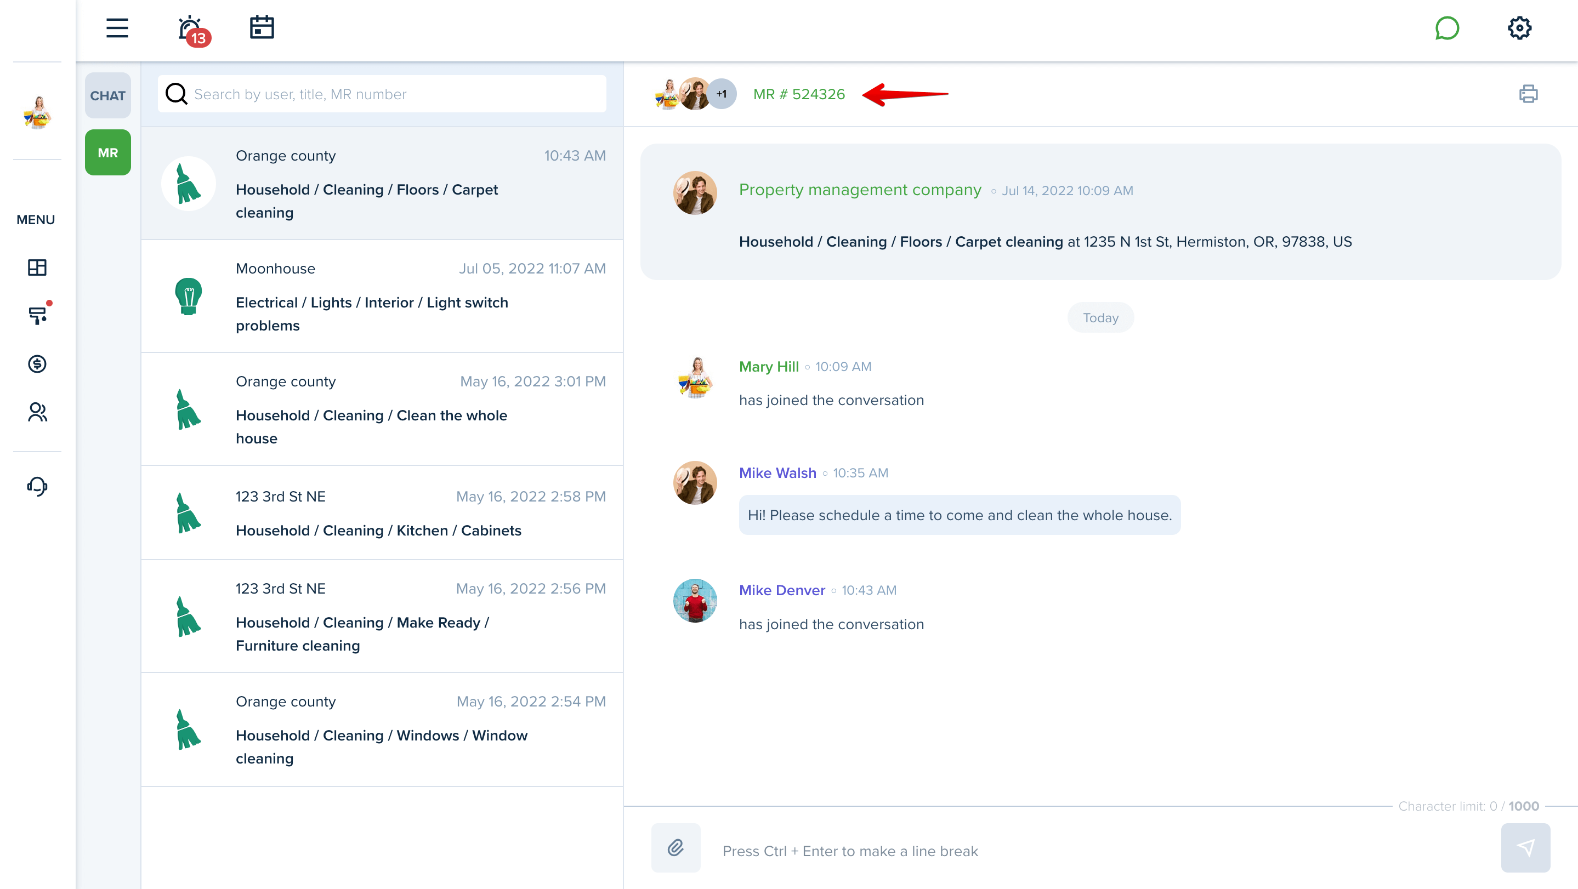1578x889 pixels.
Task: Click Mary Hill's avatar in conversation
Action: [695, 377]
